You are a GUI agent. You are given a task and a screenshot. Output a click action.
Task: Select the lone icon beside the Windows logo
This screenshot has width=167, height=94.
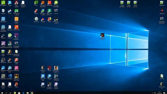tap(102, 37)
